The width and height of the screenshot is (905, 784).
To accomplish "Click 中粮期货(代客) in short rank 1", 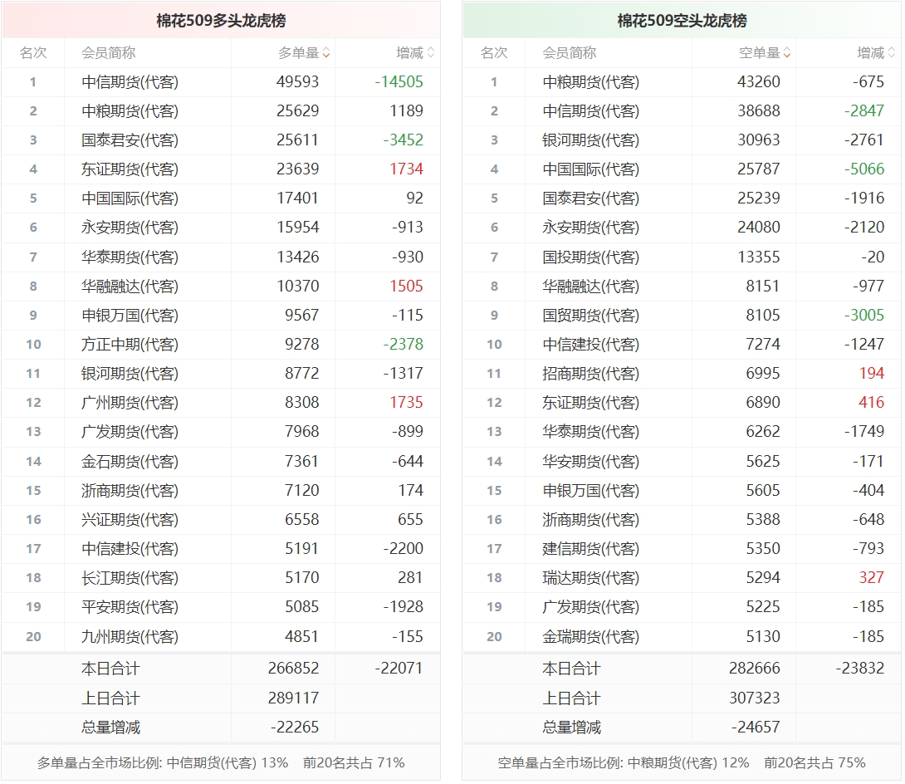I will point(591,82).
